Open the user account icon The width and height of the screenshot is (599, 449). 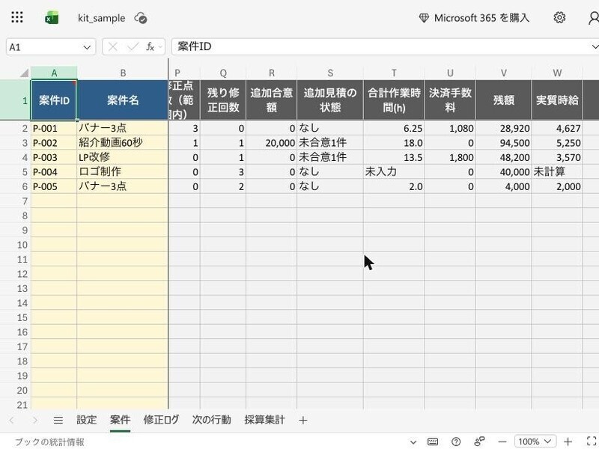pos(594,17)
